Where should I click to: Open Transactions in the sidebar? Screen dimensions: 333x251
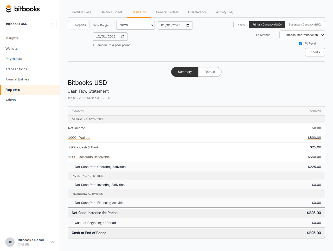[x=30, y=69]
